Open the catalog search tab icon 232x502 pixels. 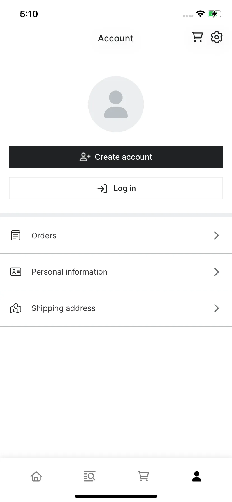pos(90,476)
